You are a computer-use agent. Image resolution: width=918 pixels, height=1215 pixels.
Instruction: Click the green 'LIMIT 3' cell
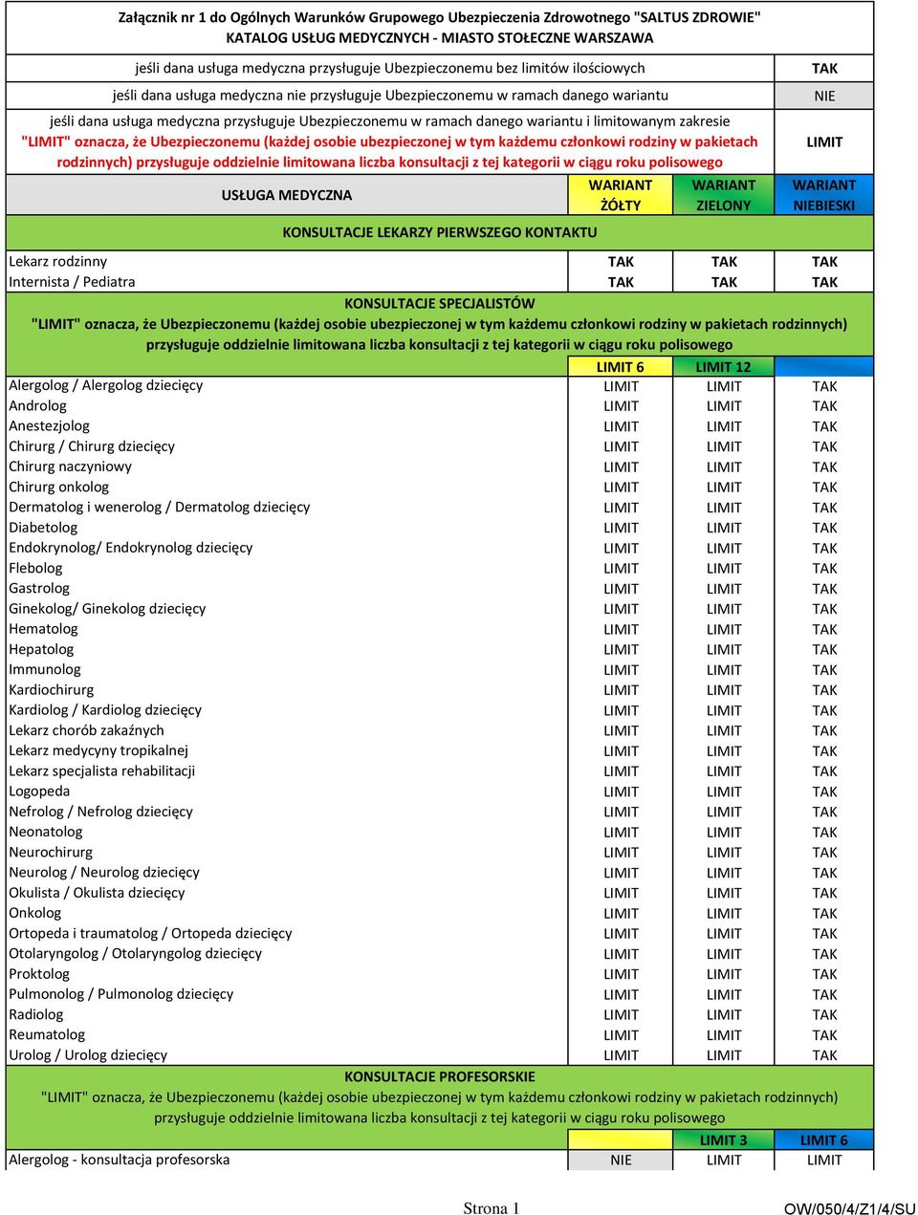click(724, 1140)
